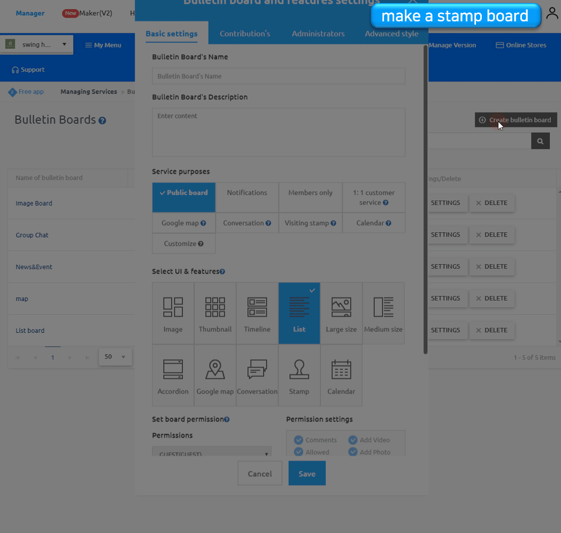Image resolution: width=561 pixels, height=533 pixels.
Task: Select the Stamp UI feature
Action: (299, 375)
